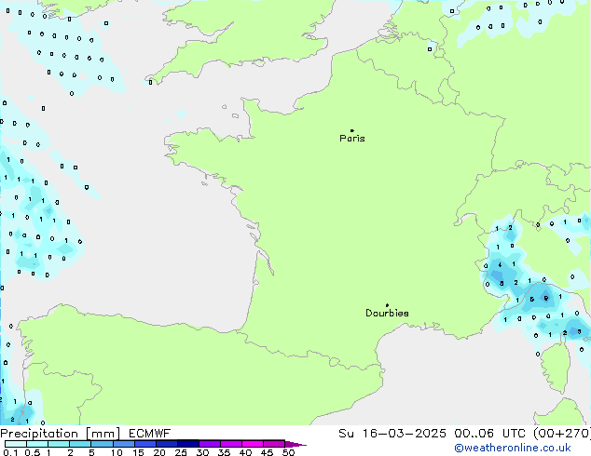
Task: Pick the 35–40 mm legend swatch
Action: click(230, 444)
